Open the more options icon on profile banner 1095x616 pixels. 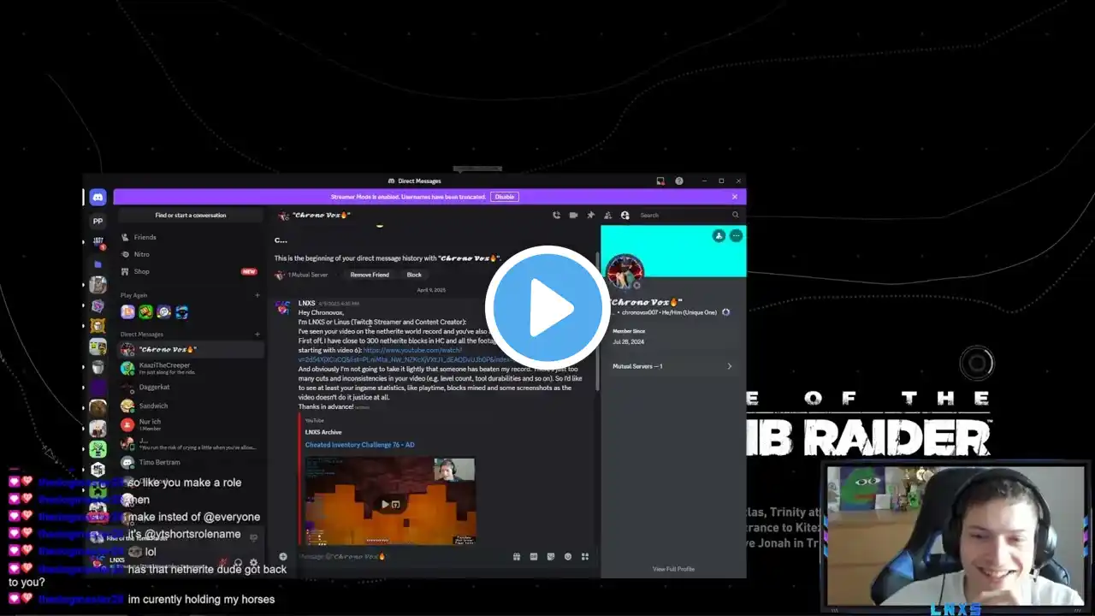pyautogui.click(x=736, y=235)
